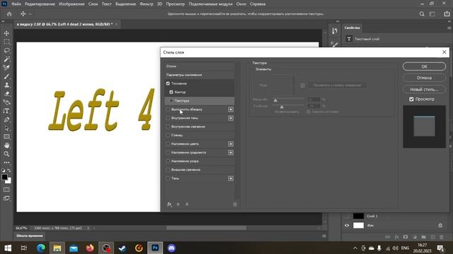Open the Файл menu
Image resolution: width=453 pixels, height=254 pixels.
[x=16, y=4]
